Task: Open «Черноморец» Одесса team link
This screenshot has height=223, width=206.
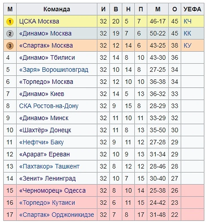Action: [x=52, y=190]
